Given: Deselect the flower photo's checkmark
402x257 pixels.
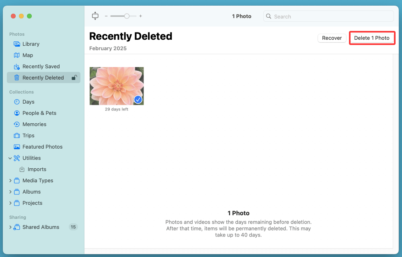Looking at the screenshot, I should [x=138, y=100].
